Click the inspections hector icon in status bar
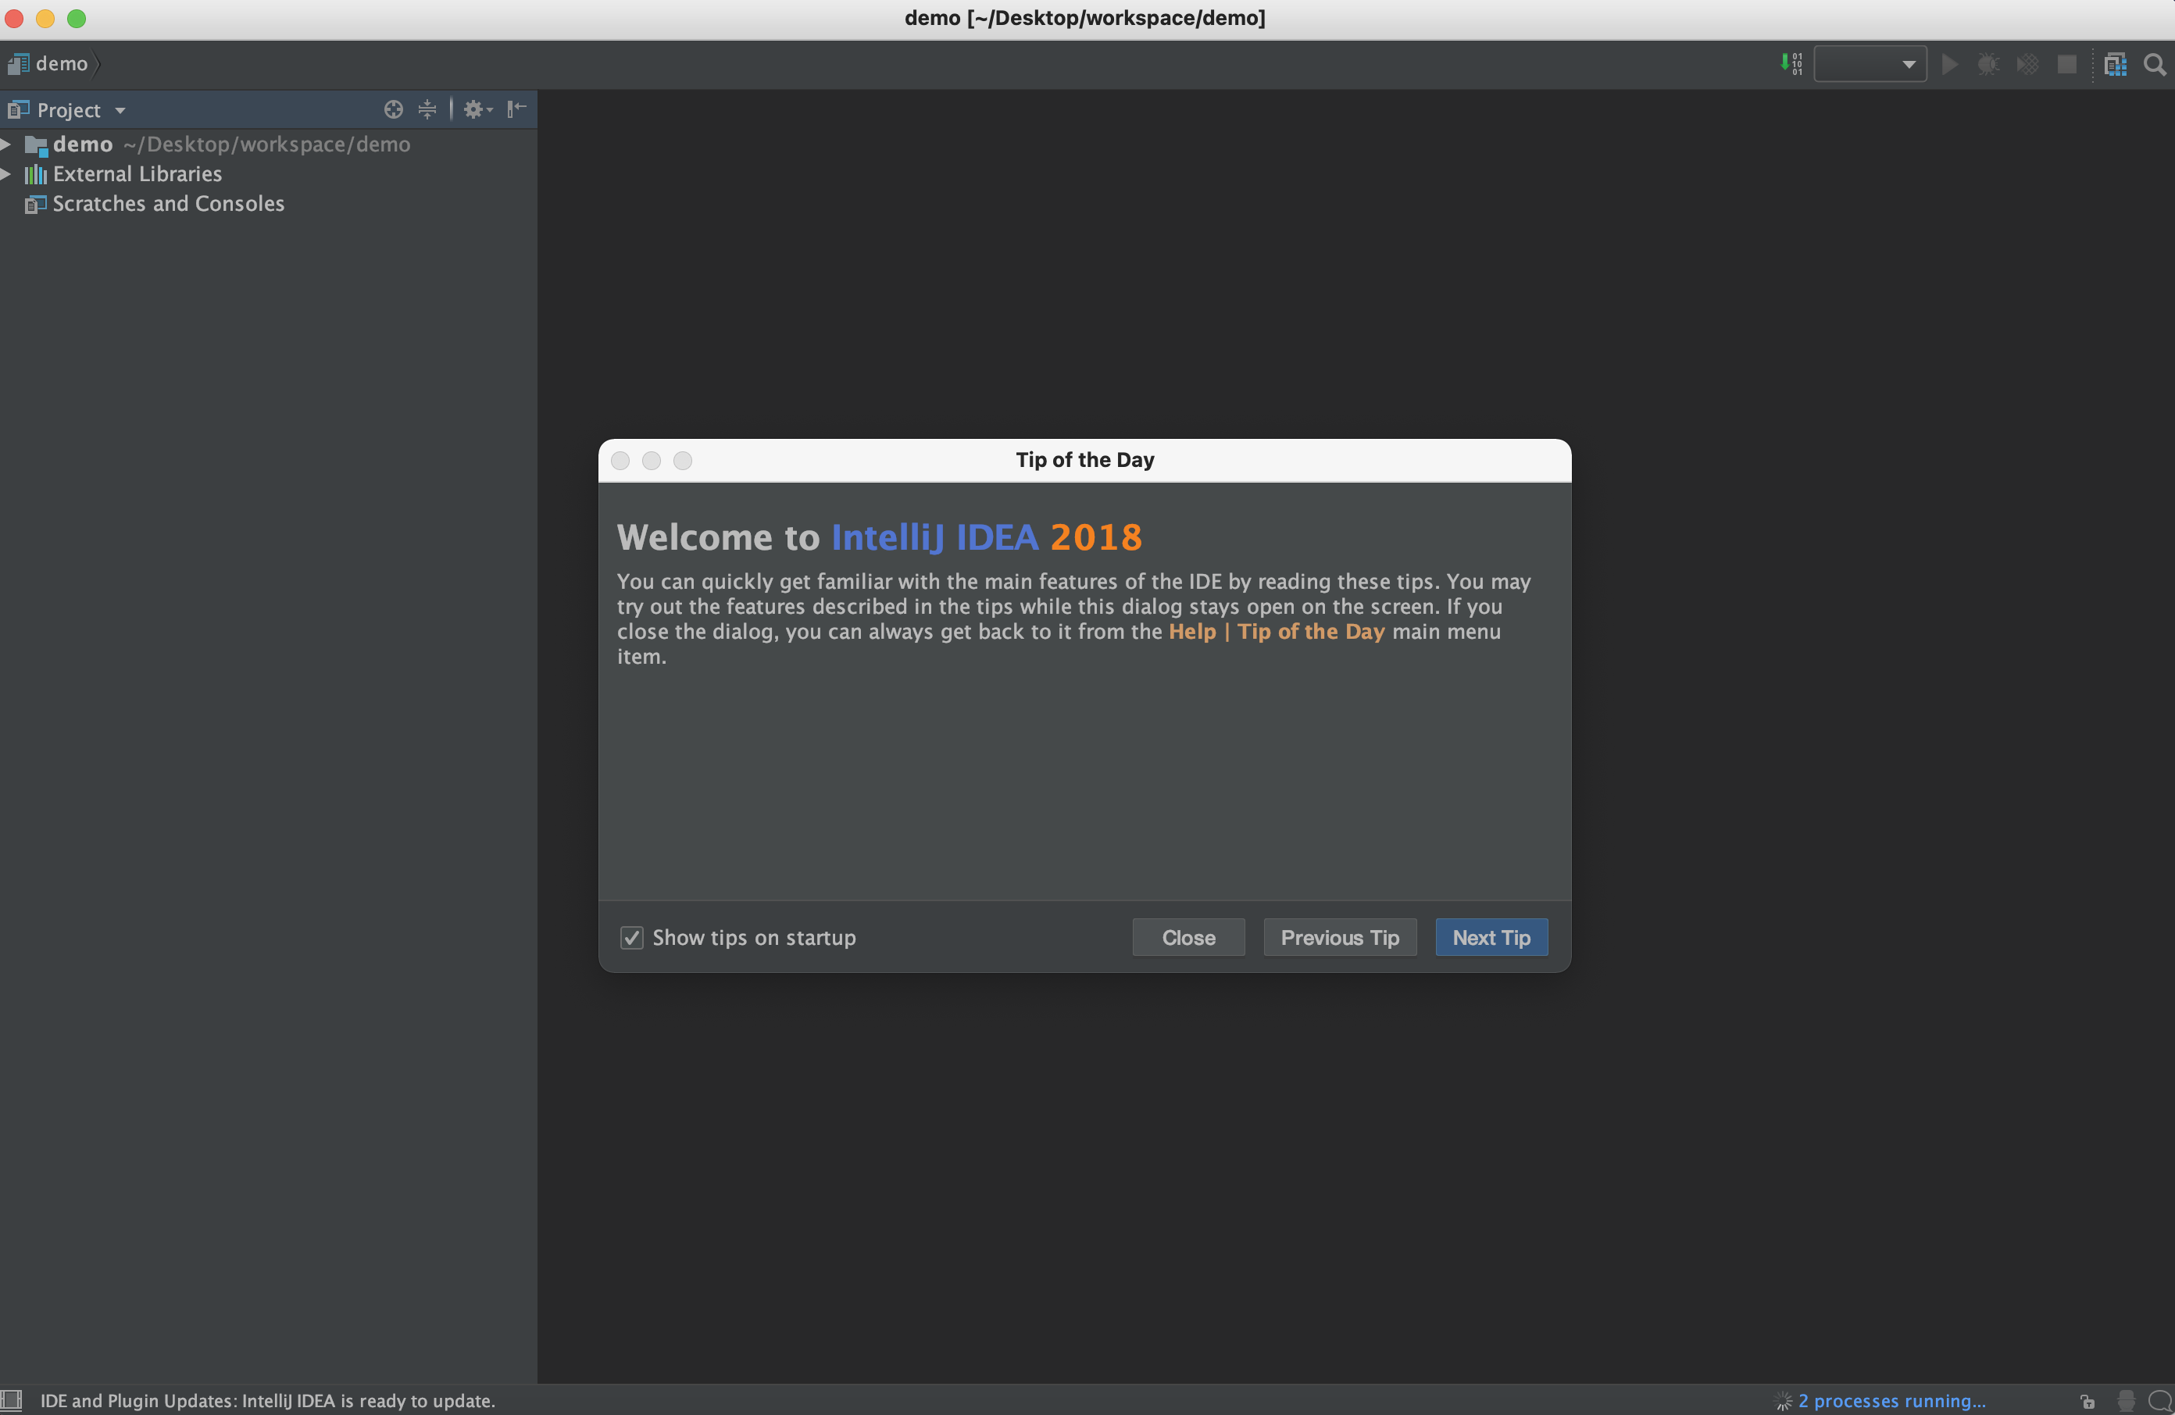This screenshot has height=1415, width=2175. pyautogui.click(x=2126, y=1400)
